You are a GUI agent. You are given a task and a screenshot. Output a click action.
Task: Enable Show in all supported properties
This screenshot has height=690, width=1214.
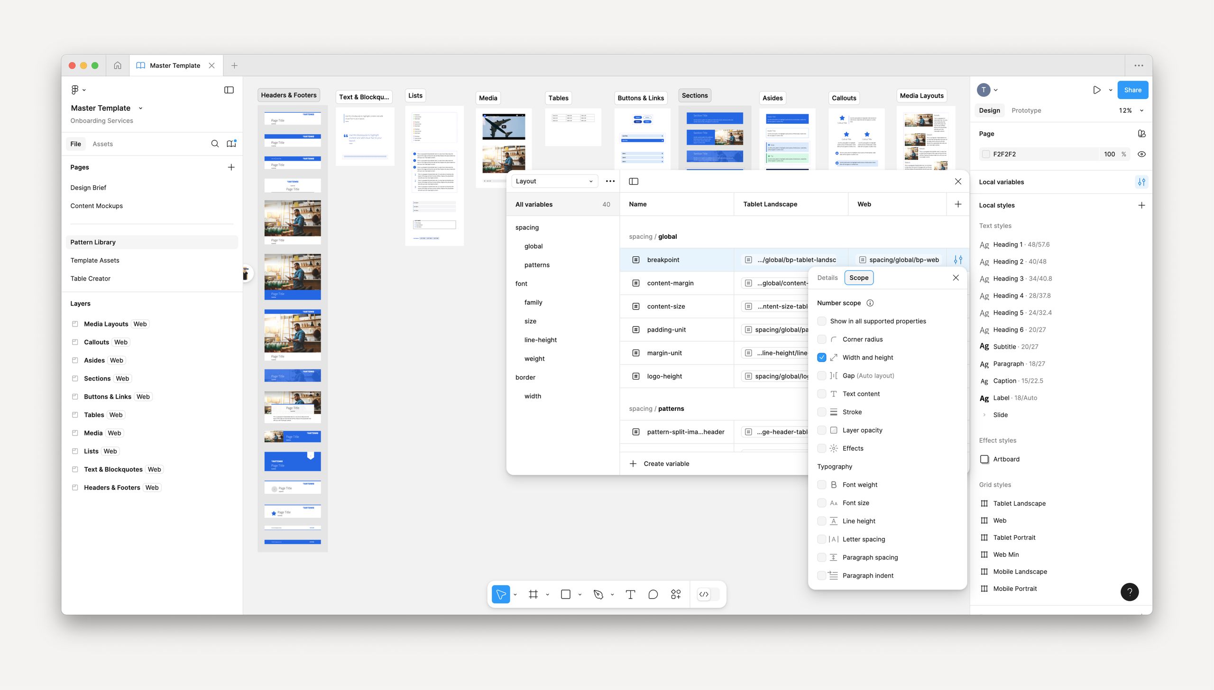(822, 321)
